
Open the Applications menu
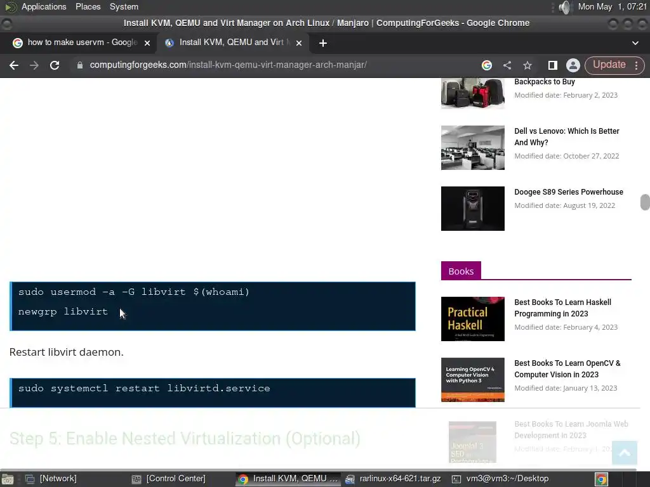(x=44, y=6)
